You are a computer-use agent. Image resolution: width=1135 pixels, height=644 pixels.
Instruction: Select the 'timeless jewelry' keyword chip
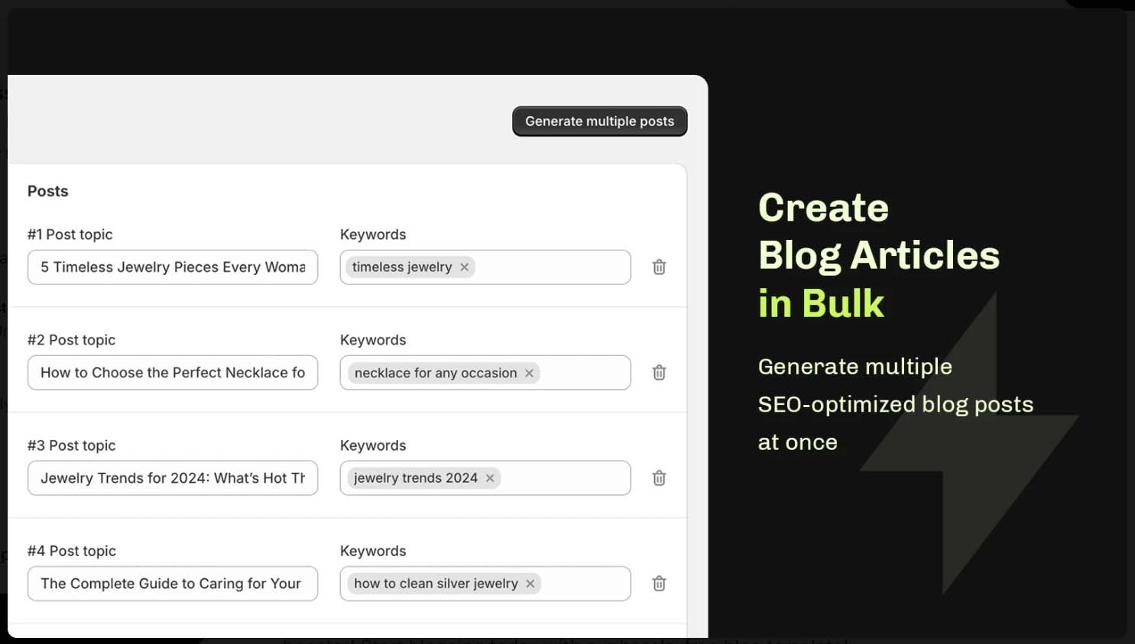[401, 267]
